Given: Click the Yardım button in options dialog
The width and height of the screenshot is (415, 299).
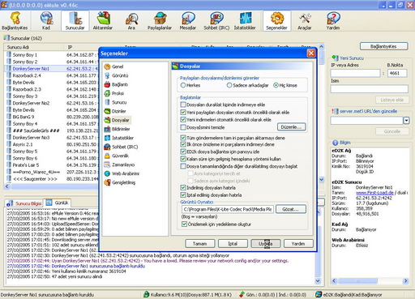Looking at the screenshot, I should coord(298,244).
